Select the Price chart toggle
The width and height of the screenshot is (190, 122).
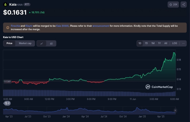9,43
